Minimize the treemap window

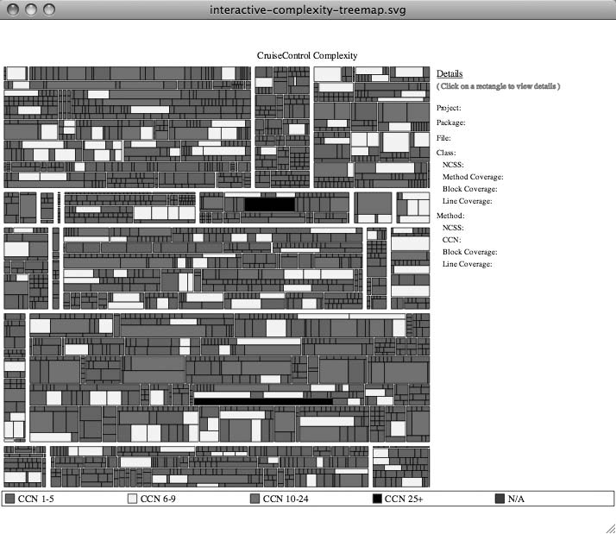coord(30,9)
